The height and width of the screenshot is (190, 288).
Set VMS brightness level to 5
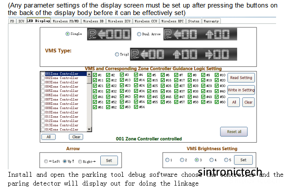click(226, 160)
